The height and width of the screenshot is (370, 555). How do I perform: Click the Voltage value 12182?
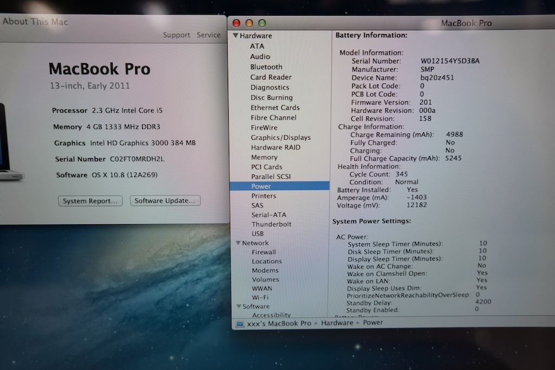[x=417, y=205]
